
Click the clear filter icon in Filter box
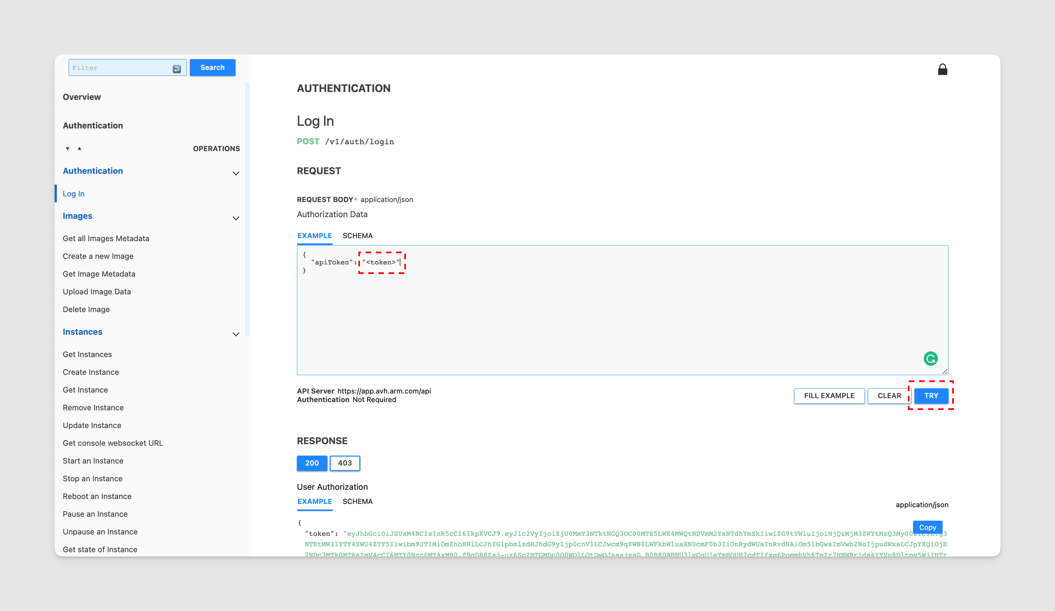point(177,69)
